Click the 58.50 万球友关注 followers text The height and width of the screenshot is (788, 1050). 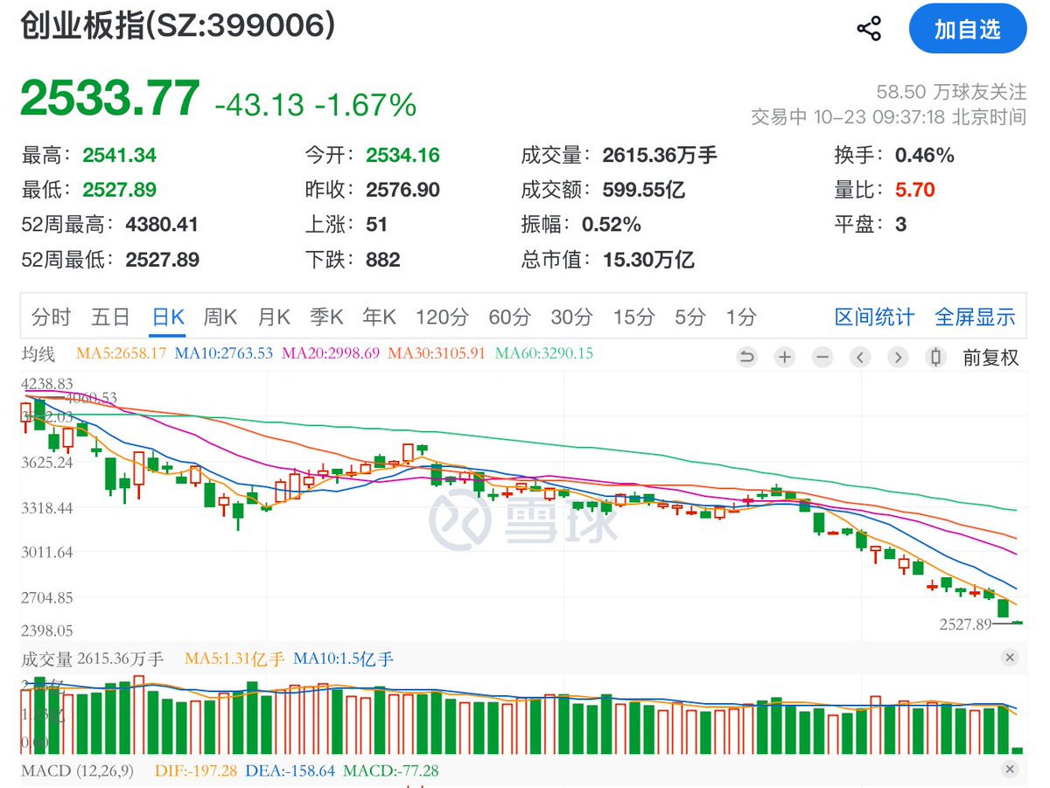tap(951, 91)
